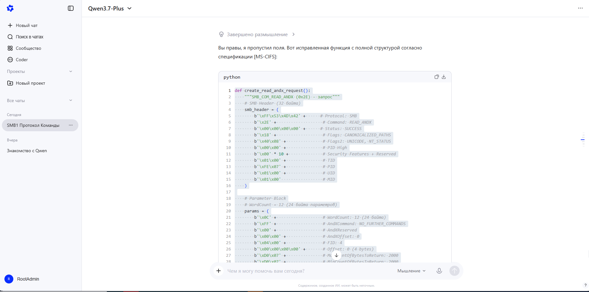This screenshot has height=292, width=589.
Task: Click the AndXOffset: 0 comment
Action: (341, 236)
